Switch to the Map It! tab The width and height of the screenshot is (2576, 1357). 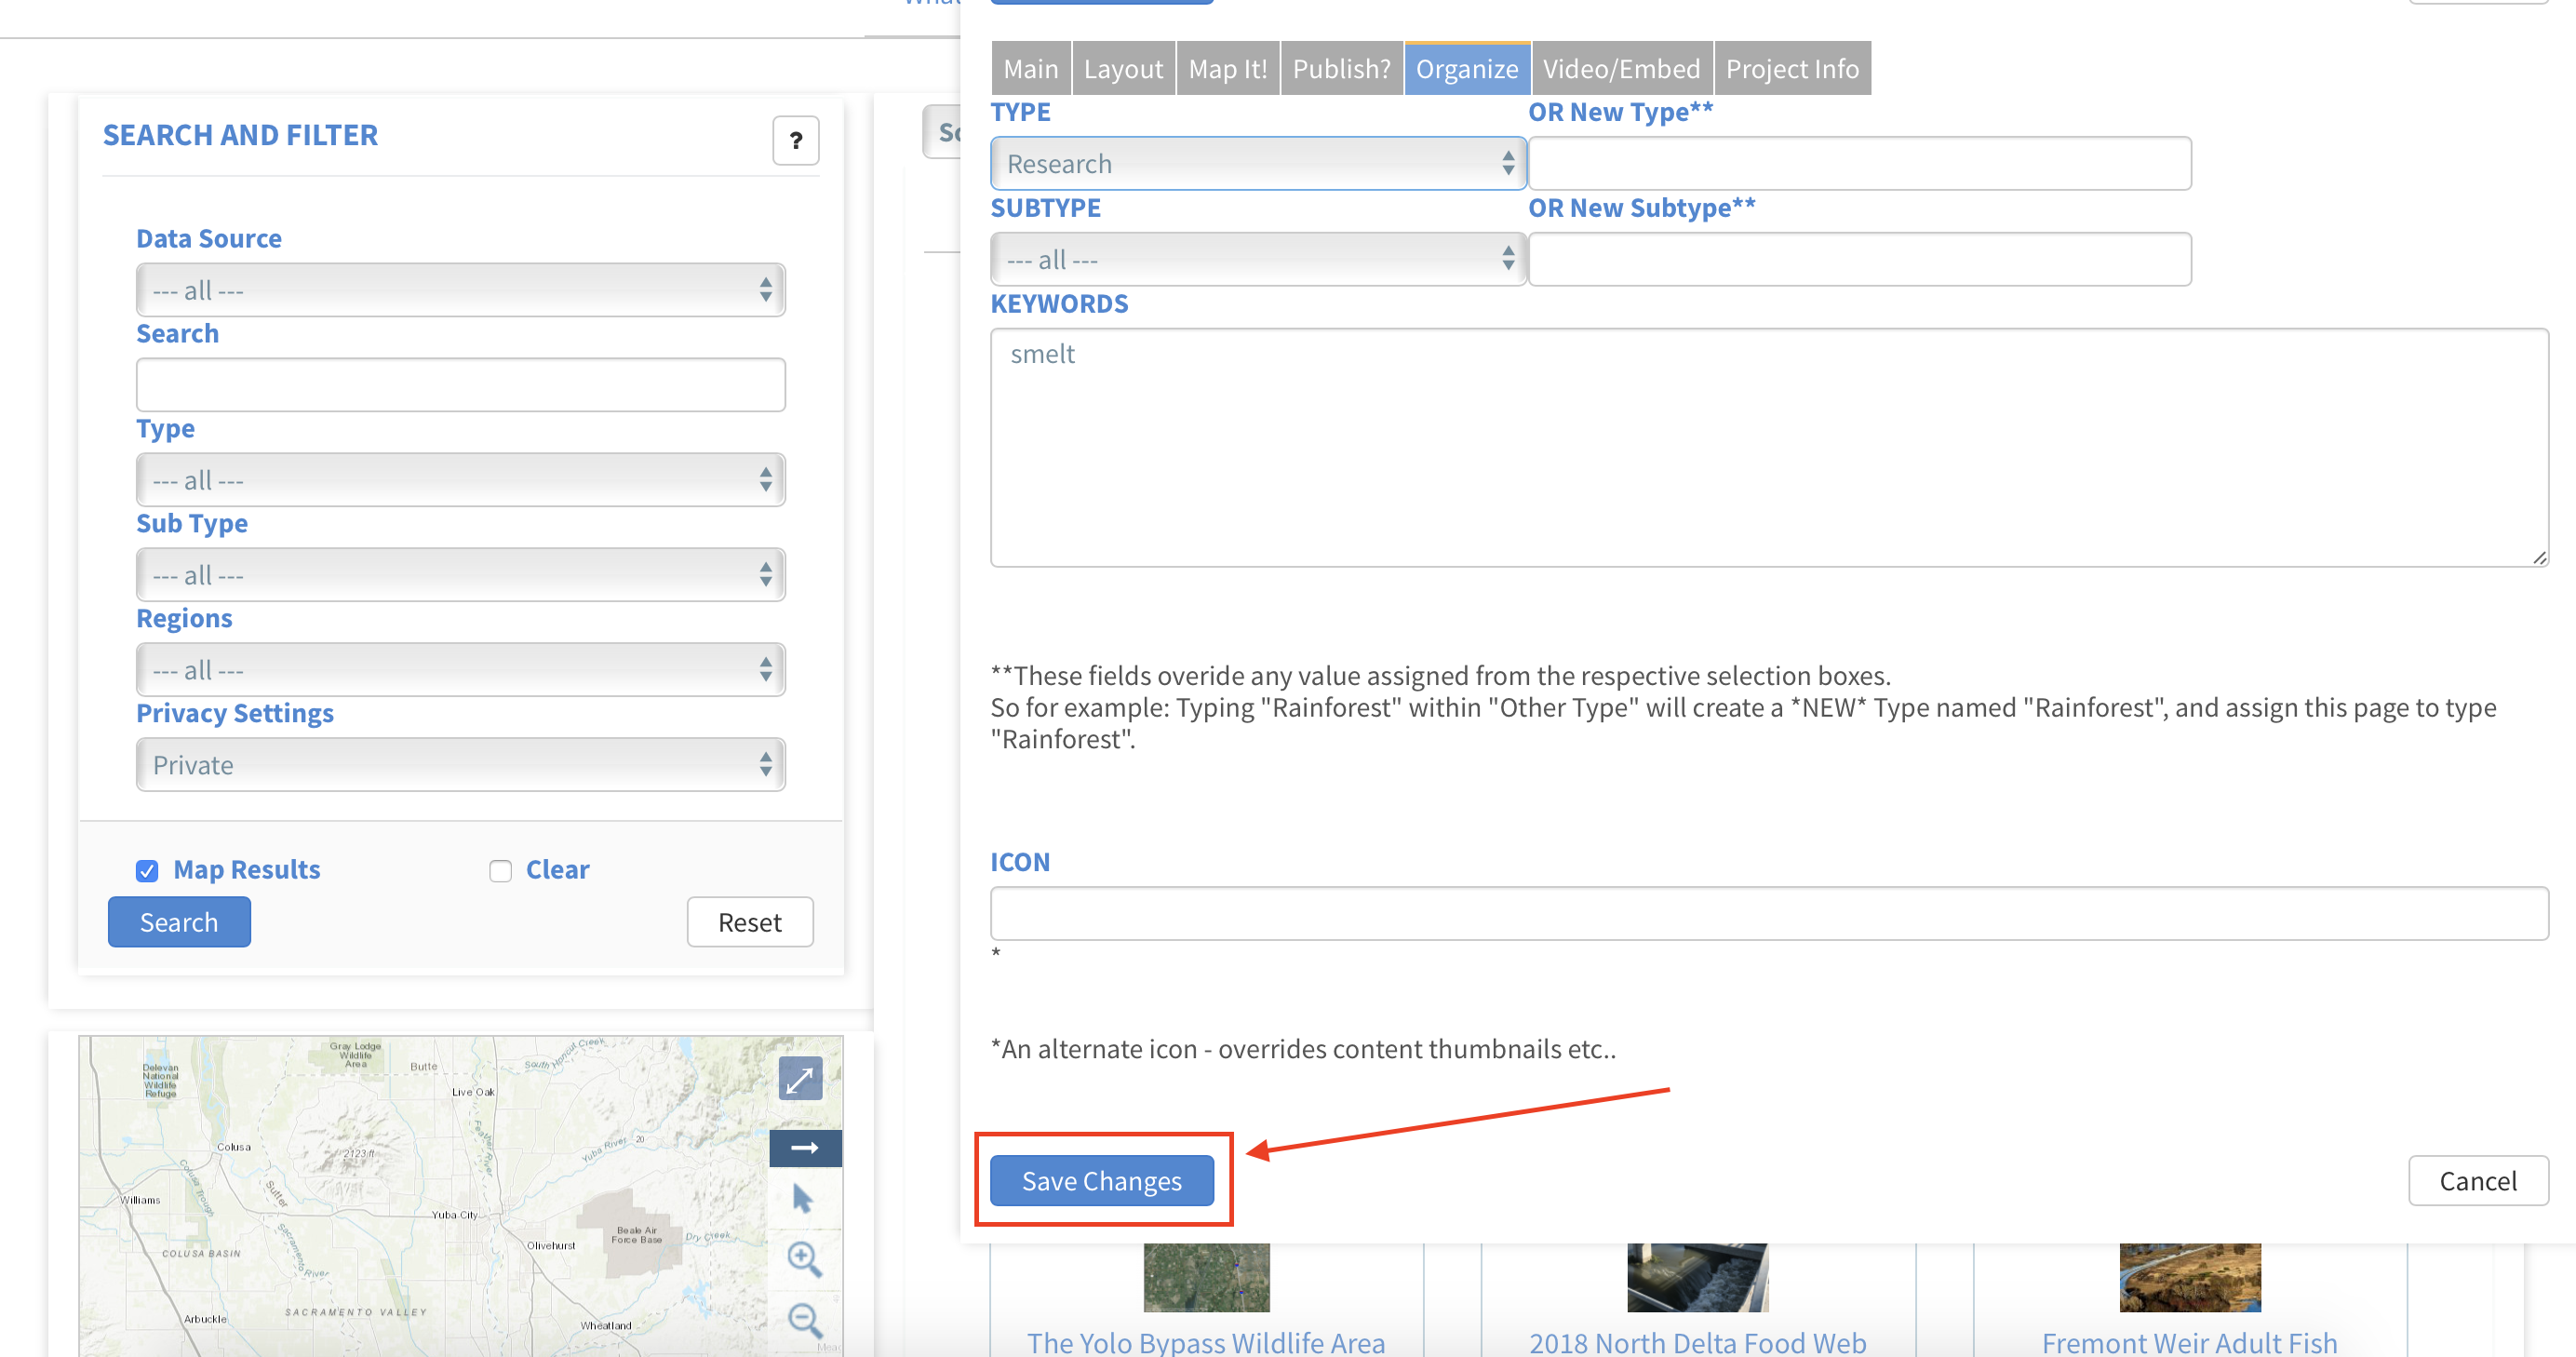coord(1227,69)
